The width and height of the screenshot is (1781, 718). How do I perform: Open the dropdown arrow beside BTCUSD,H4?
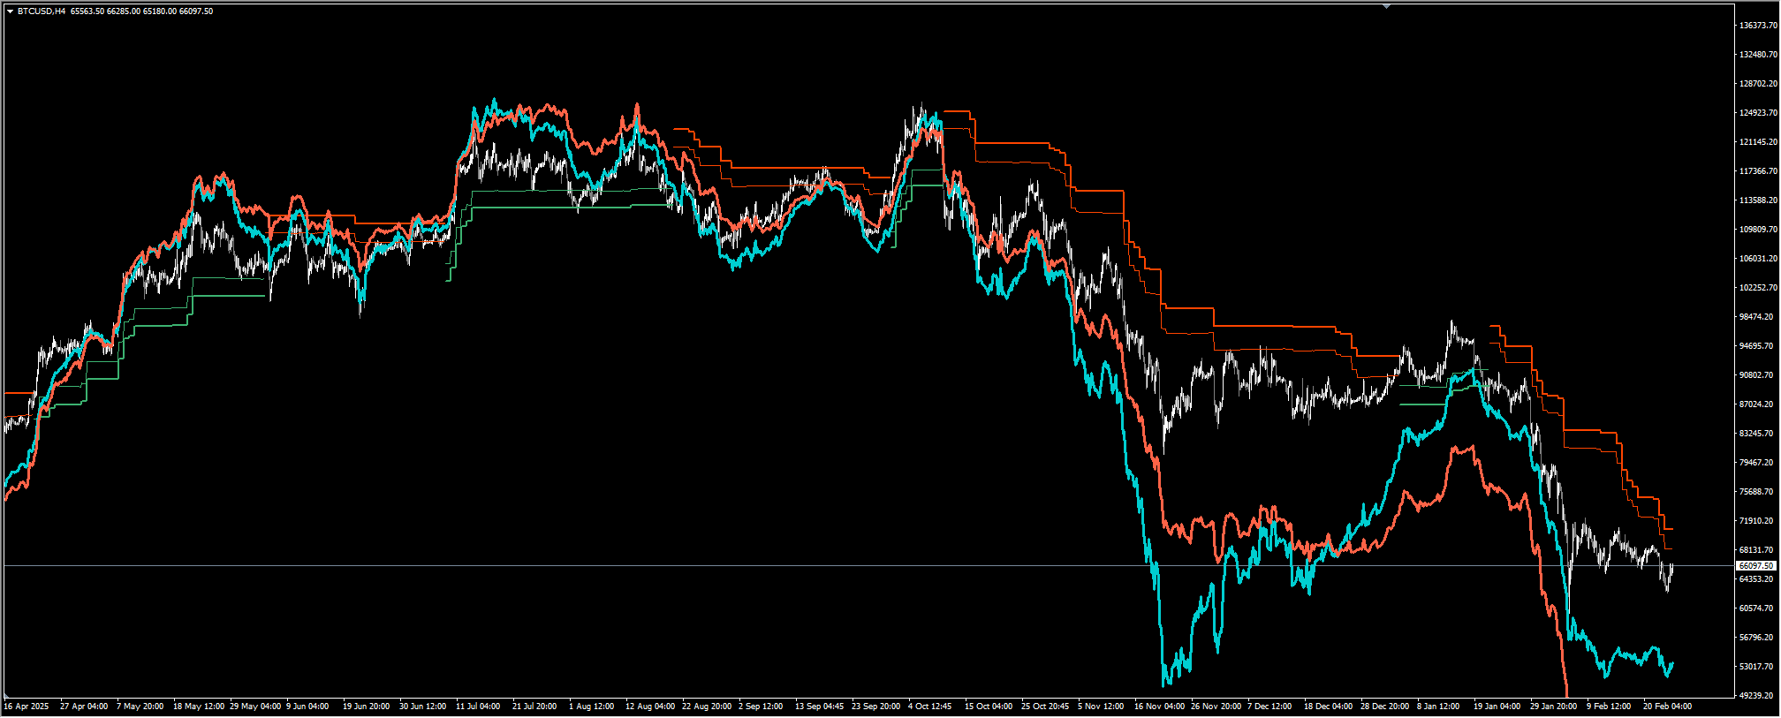tap(10, 11)
